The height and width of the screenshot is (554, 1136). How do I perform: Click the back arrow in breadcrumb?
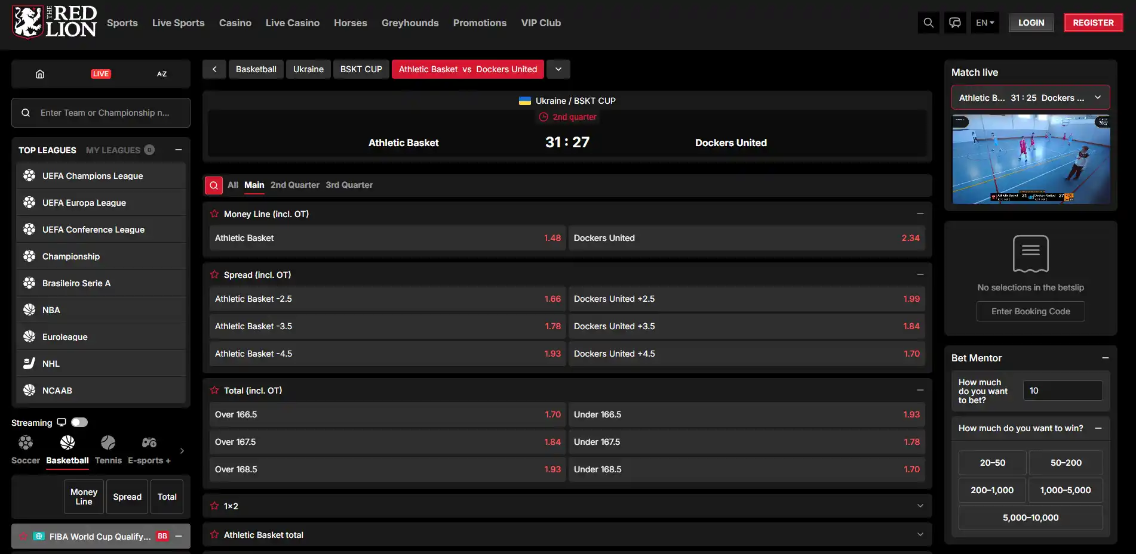[x=214, y=69]
